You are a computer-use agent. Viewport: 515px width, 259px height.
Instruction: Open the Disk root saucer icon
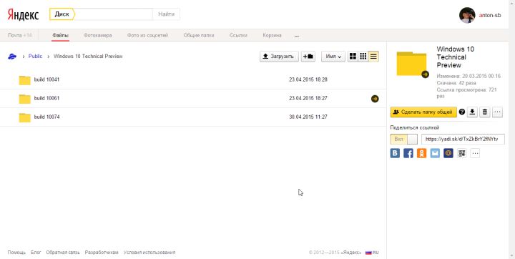[12, 57]
